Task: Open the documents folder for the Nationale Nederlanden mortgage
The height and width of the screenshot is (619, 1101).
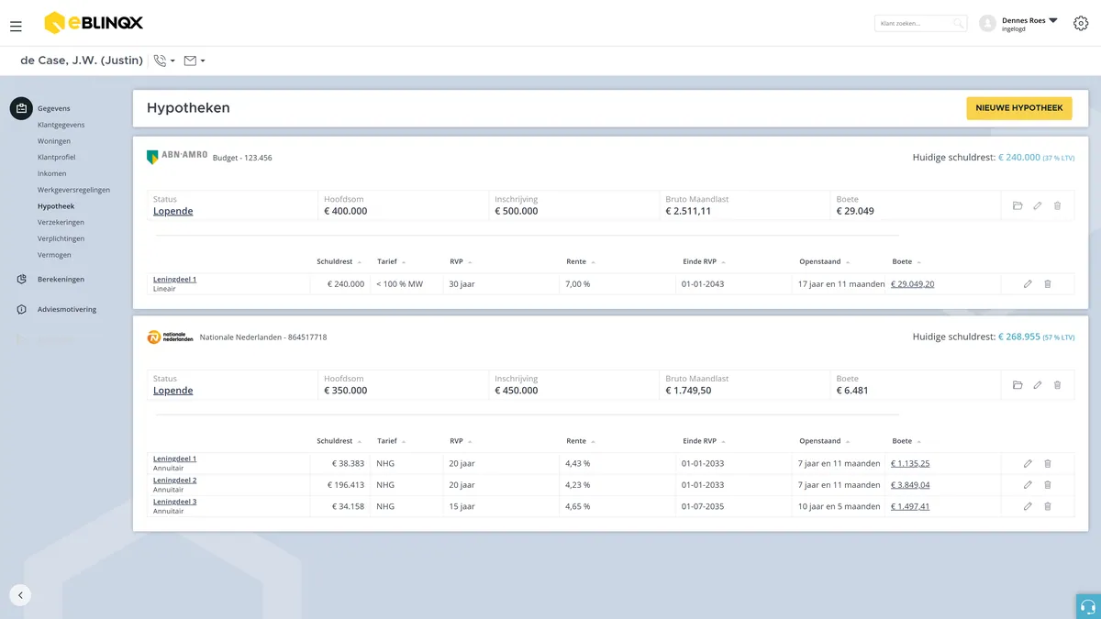Action: pyautogui.click(x=1018, y=385)
